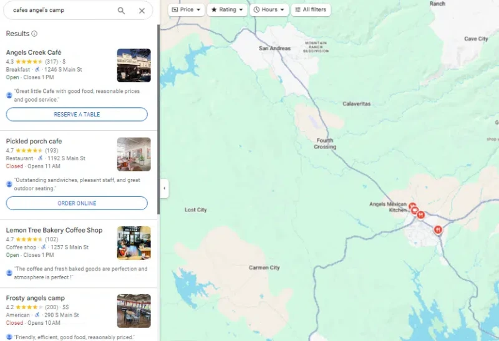
Task: Open the Results info icon
Action: pyautogui.click(x=34, y=34)
